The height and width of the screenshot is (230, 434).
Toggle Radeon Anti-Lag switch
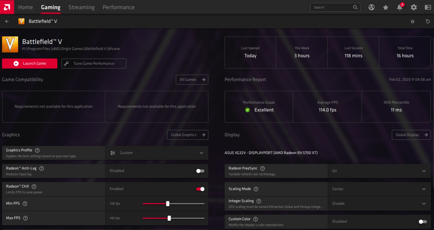200,171
